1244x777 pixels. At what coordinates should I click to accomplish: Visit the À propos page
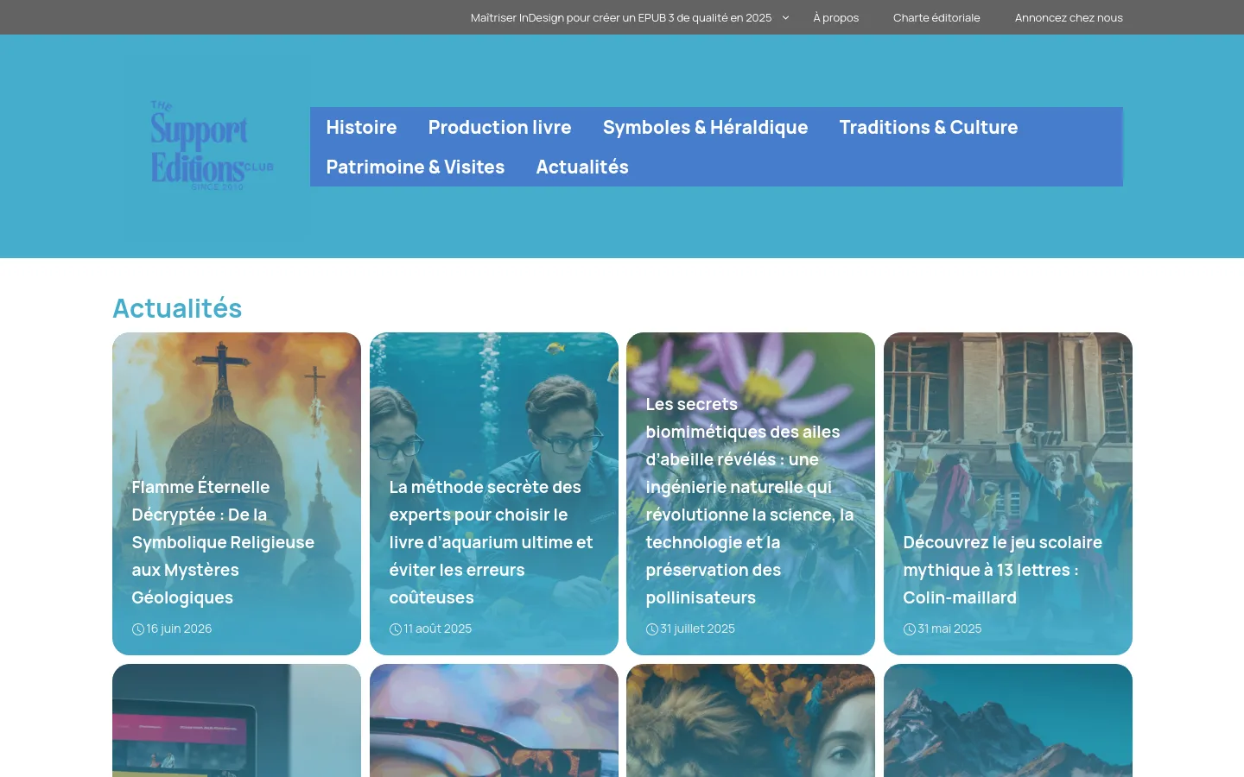click(x=835, y=17)
